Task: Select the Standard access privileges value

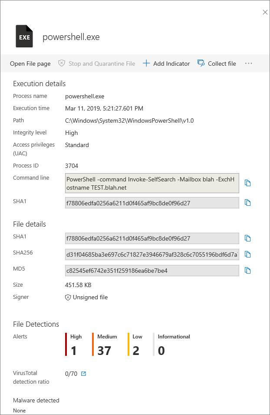Action: pos(77,145)
